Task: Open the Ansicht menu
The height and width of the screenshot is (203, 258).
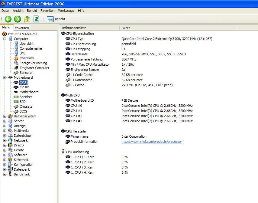Action: (x=18, y=11)
